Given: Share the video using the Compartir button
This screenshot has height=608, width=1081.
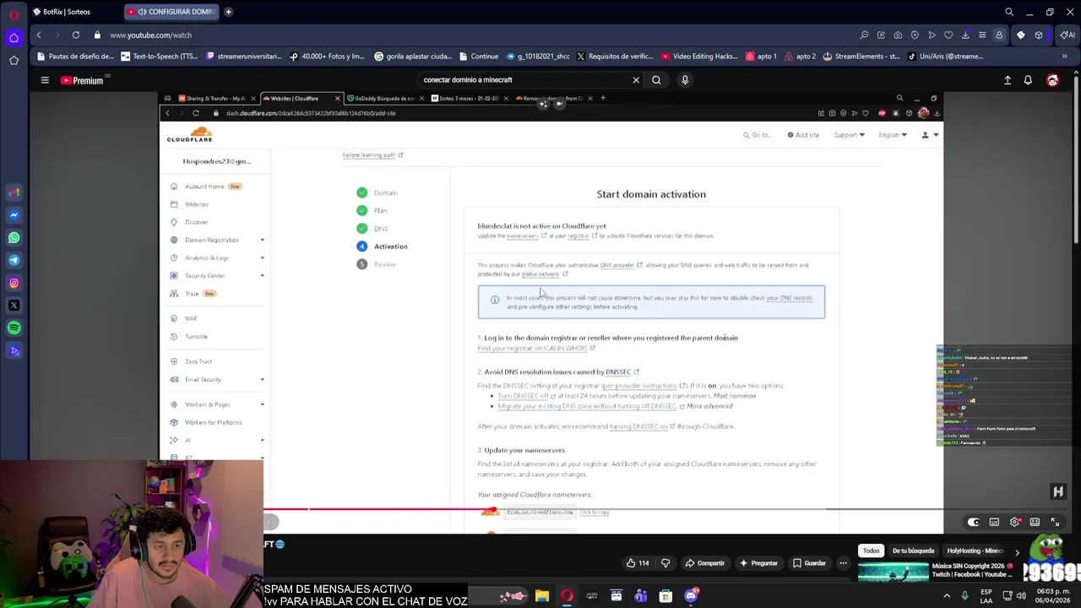Looking at the screenshot, I should [704, 563].
